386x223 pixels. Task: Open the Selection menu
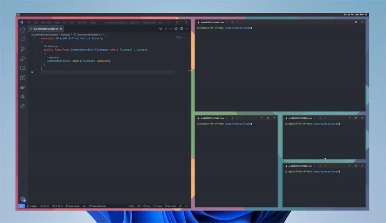[46, 23]
